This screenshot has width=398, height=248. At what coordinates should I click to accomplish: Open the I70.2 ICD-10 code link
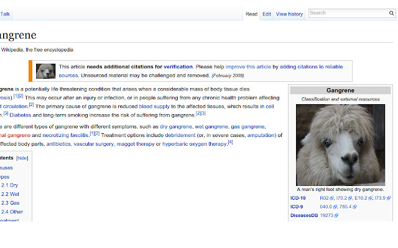pyautogui.click(x=343, y=198)
